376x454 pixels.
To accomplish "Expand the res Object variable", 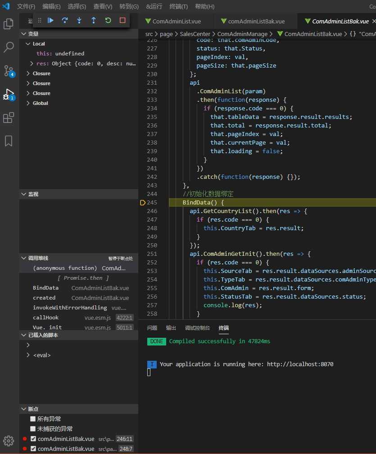I will point(32,64).
